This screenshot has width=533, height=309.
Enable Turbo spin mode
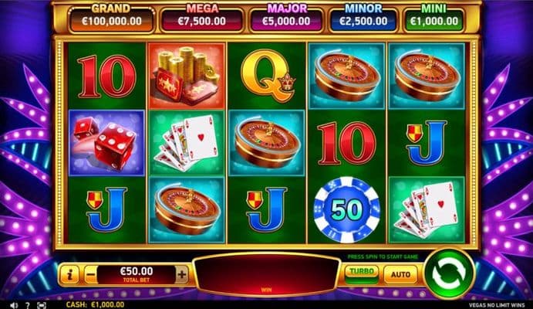pos(362,274)
